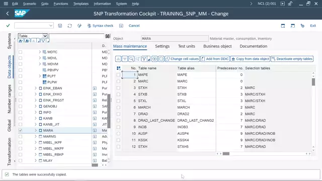This screenshot has width=322, height=181.
Task: Click the info icon in MBEL_IKPF row
Action: click(x=95, y=143)
